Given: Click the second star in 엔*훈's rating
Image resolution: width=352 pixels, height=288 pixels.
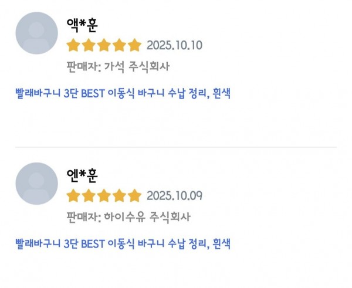Looking at the screenshot, I should [89, 195].
